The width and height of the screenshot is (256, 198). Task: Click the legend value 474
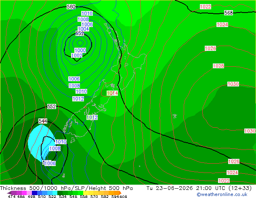pos(12,196)
